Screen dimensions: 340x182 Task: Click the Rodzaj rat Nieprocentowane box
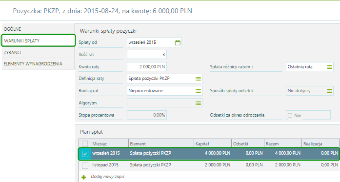click(164, 91)
